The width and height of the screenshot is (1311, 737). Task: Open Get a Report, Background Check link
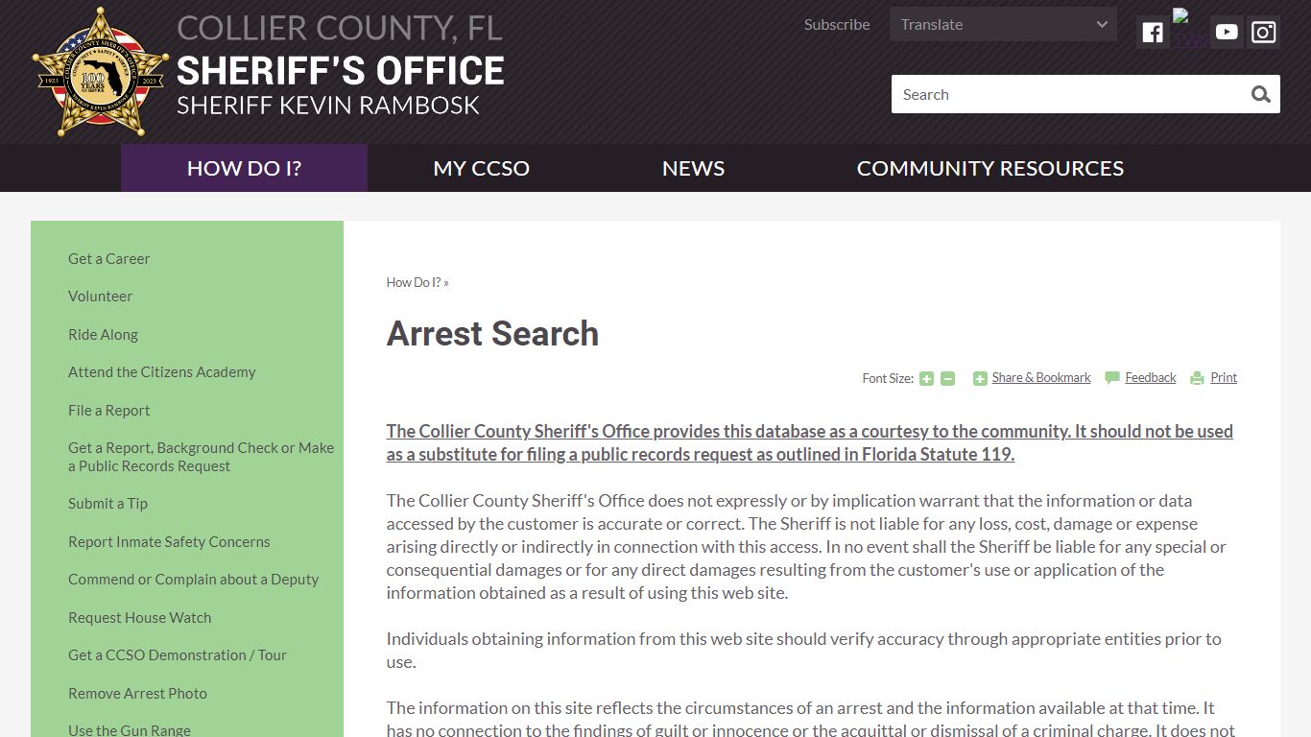[x=201, y=457]
